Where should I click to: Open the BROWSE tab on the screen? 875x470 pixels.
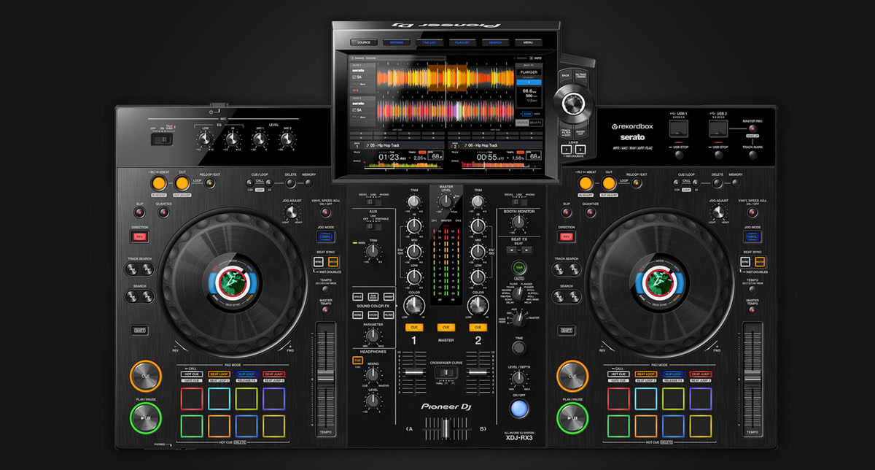point(397,42)
